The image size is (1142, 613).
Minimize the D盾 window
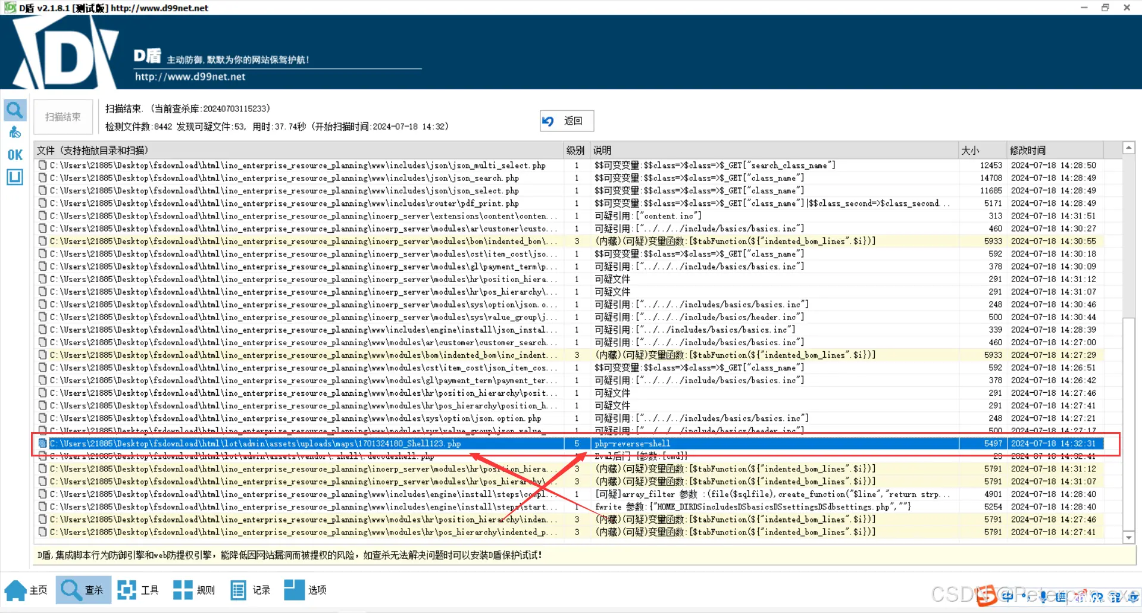click(x=1084, y=7)
